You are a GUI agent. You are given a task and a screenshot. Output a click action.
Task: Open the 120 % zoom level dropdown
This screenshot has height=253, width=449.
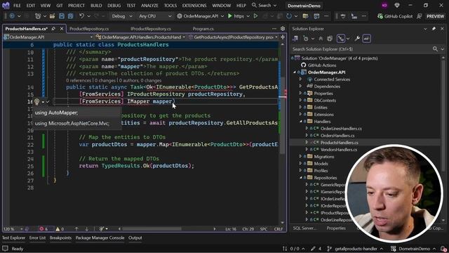tap(13, 228)
